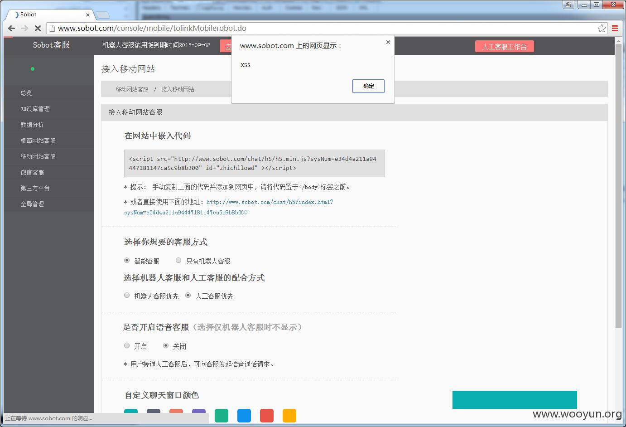Image resolution: width=626 pixels, height=427 pixels.
Task: Pick the red chat window color
Action: pyautogui.click(x=267, y=415)
